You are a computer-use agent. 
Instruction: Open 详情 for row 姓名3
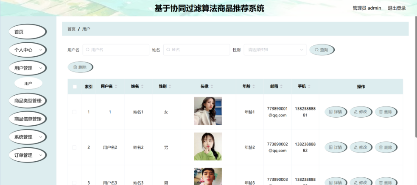(336, 182)
